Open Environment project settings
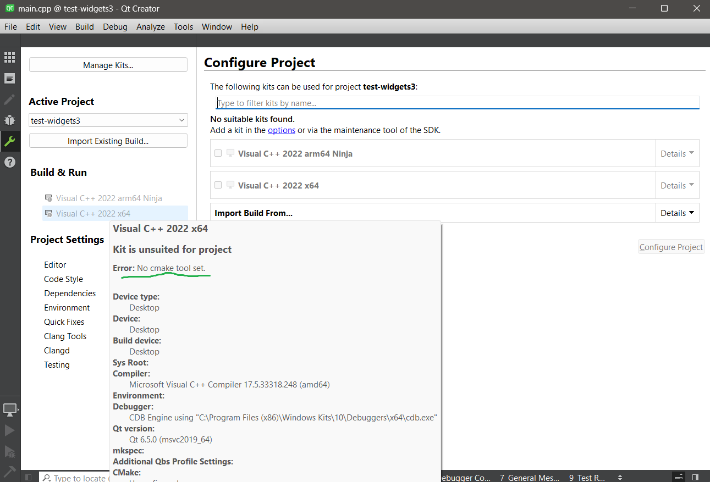The width and height of the screenshot is (710, 482). pyautogui.click(x=67, y=308)
